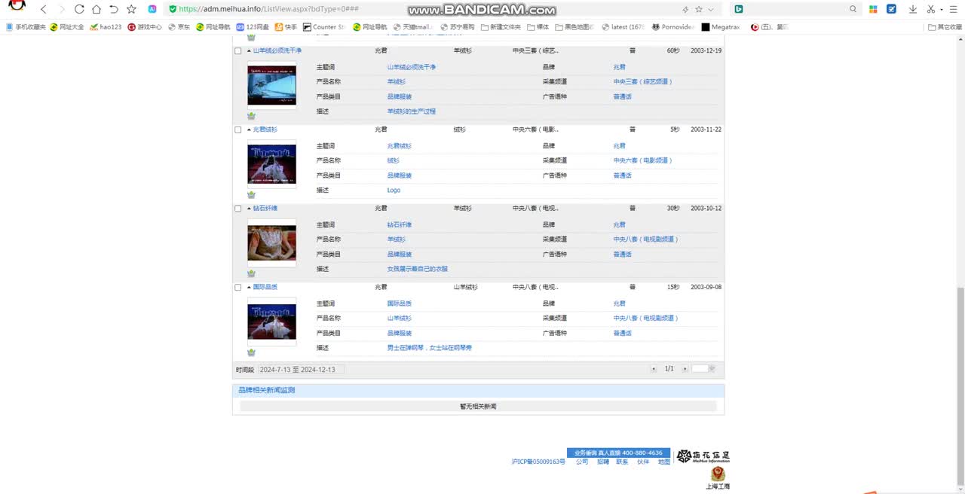
Task: Open the 京东 bookmark
Action: 179,27
